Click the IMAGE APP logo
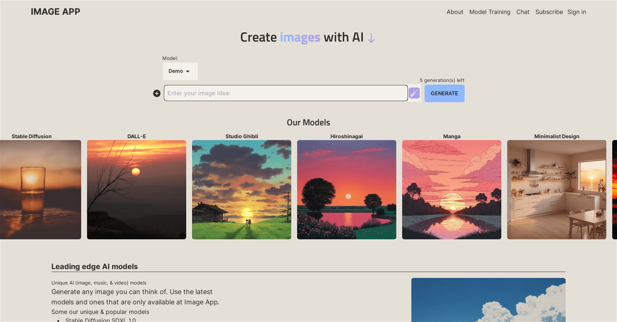The width and height of the screenshot is (617, 322). point(56,12)
